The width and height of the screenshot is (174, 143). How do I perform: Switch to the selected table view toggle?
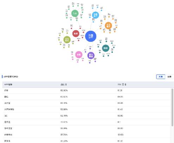[x=161, y=77]
